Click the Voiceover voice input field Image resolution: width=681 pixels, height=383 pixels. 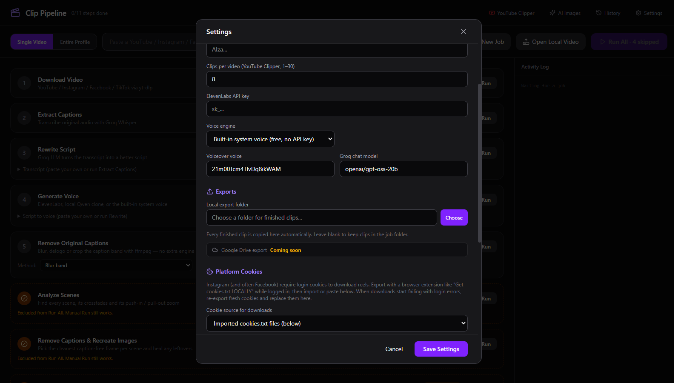(x=270, y=169)
